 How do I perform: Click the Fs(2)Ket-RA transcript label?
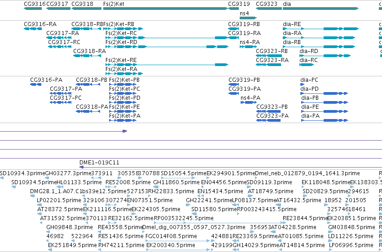tap(121, 69)
